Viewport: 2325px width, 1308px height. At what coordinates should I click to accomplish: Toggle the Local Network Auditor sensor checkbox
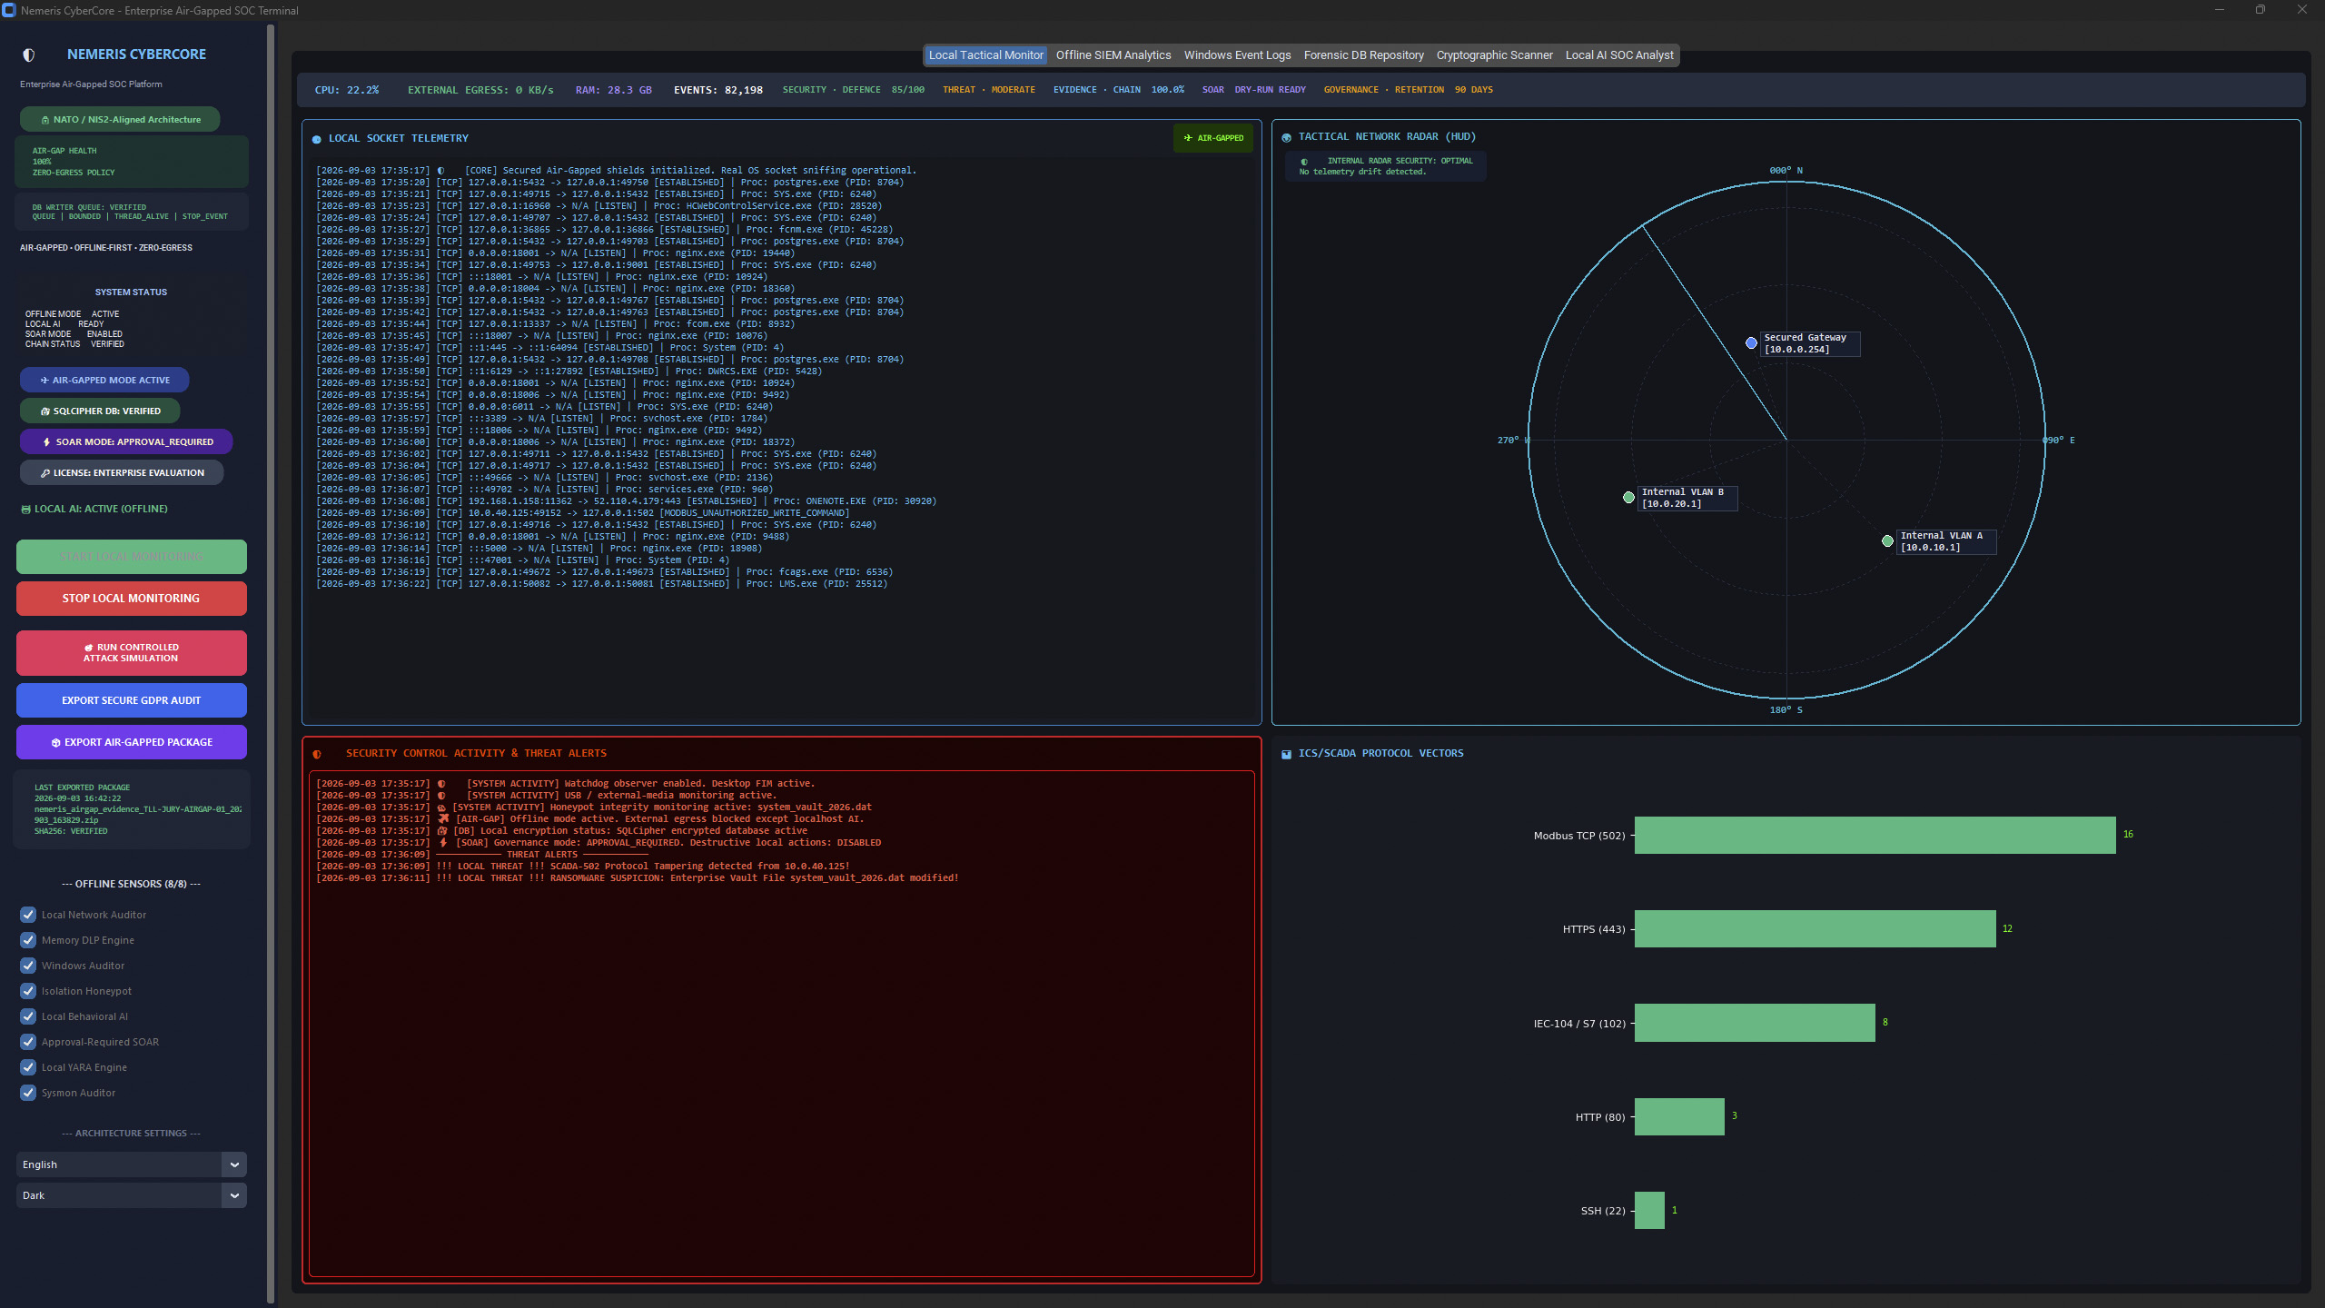click(28, 915)
